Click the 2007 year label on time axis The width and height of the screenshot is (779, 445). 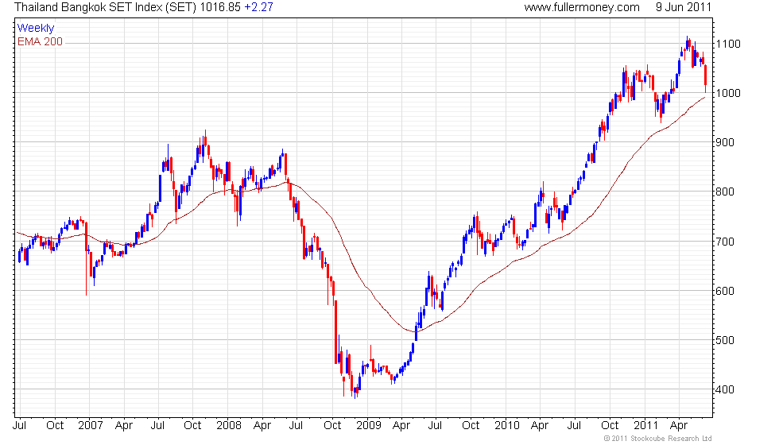click(x=91, y=426)
